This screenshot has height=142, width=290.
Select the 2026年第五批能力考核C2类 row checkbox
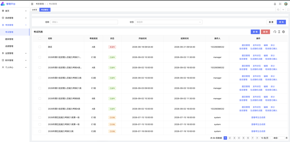point(40,131)
